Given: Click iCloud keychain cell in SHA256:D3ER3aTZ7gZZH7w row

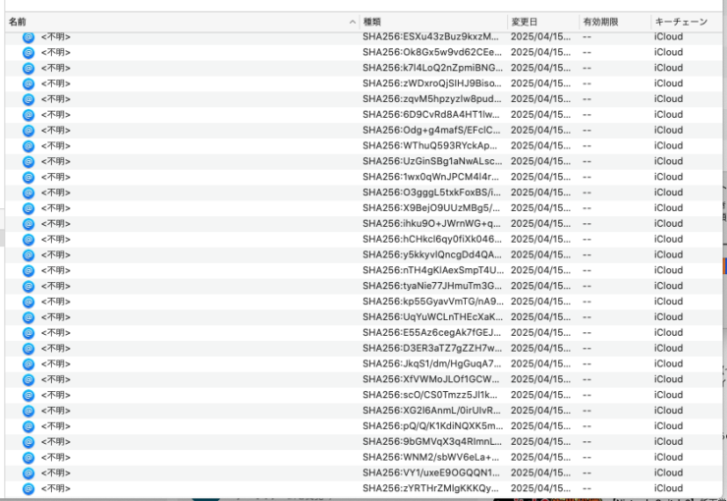Looking at the screenshot, I should pos(668,348).
